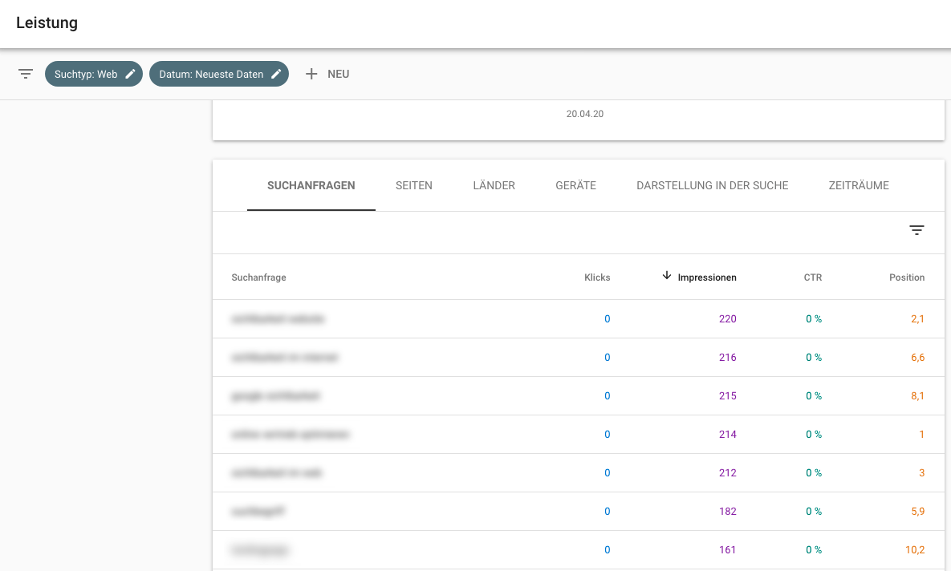Open the Suchtyp: Web filter chip
The width and height of the screenshot is (951, 571).
tap(86, 74)
